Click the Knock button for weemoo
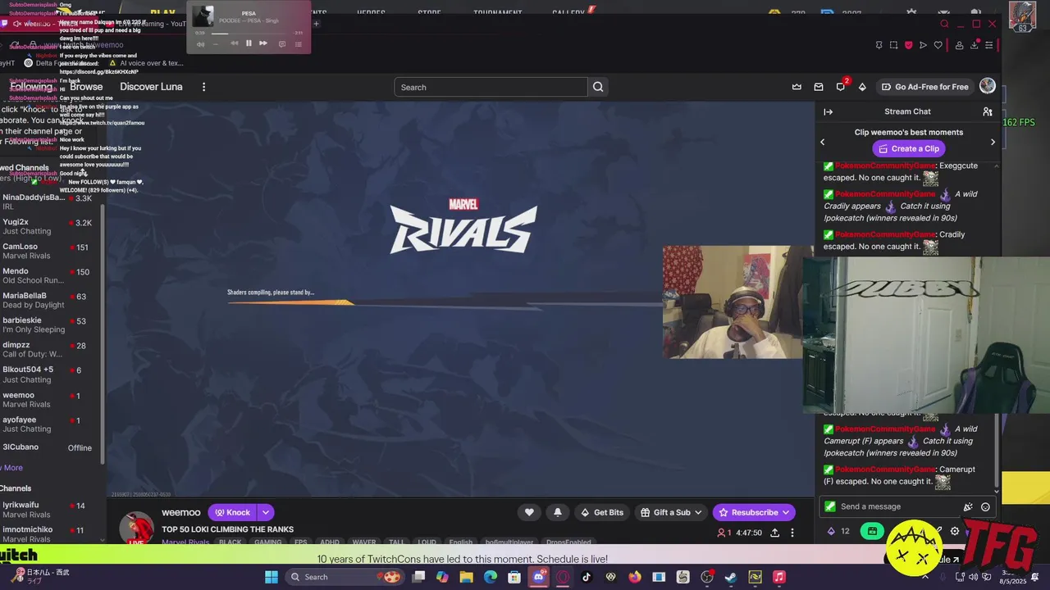The width and height of the screenshot is (1050, 590). [x=233, y=512]
